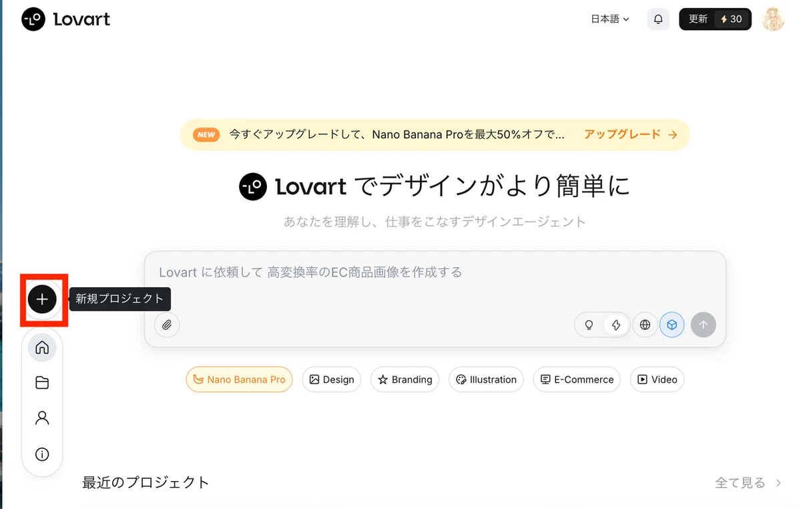This screenshot has width=801, height=509.
Task: Click the banner text about Nano Banana Pro
Action: pos(397,134)
